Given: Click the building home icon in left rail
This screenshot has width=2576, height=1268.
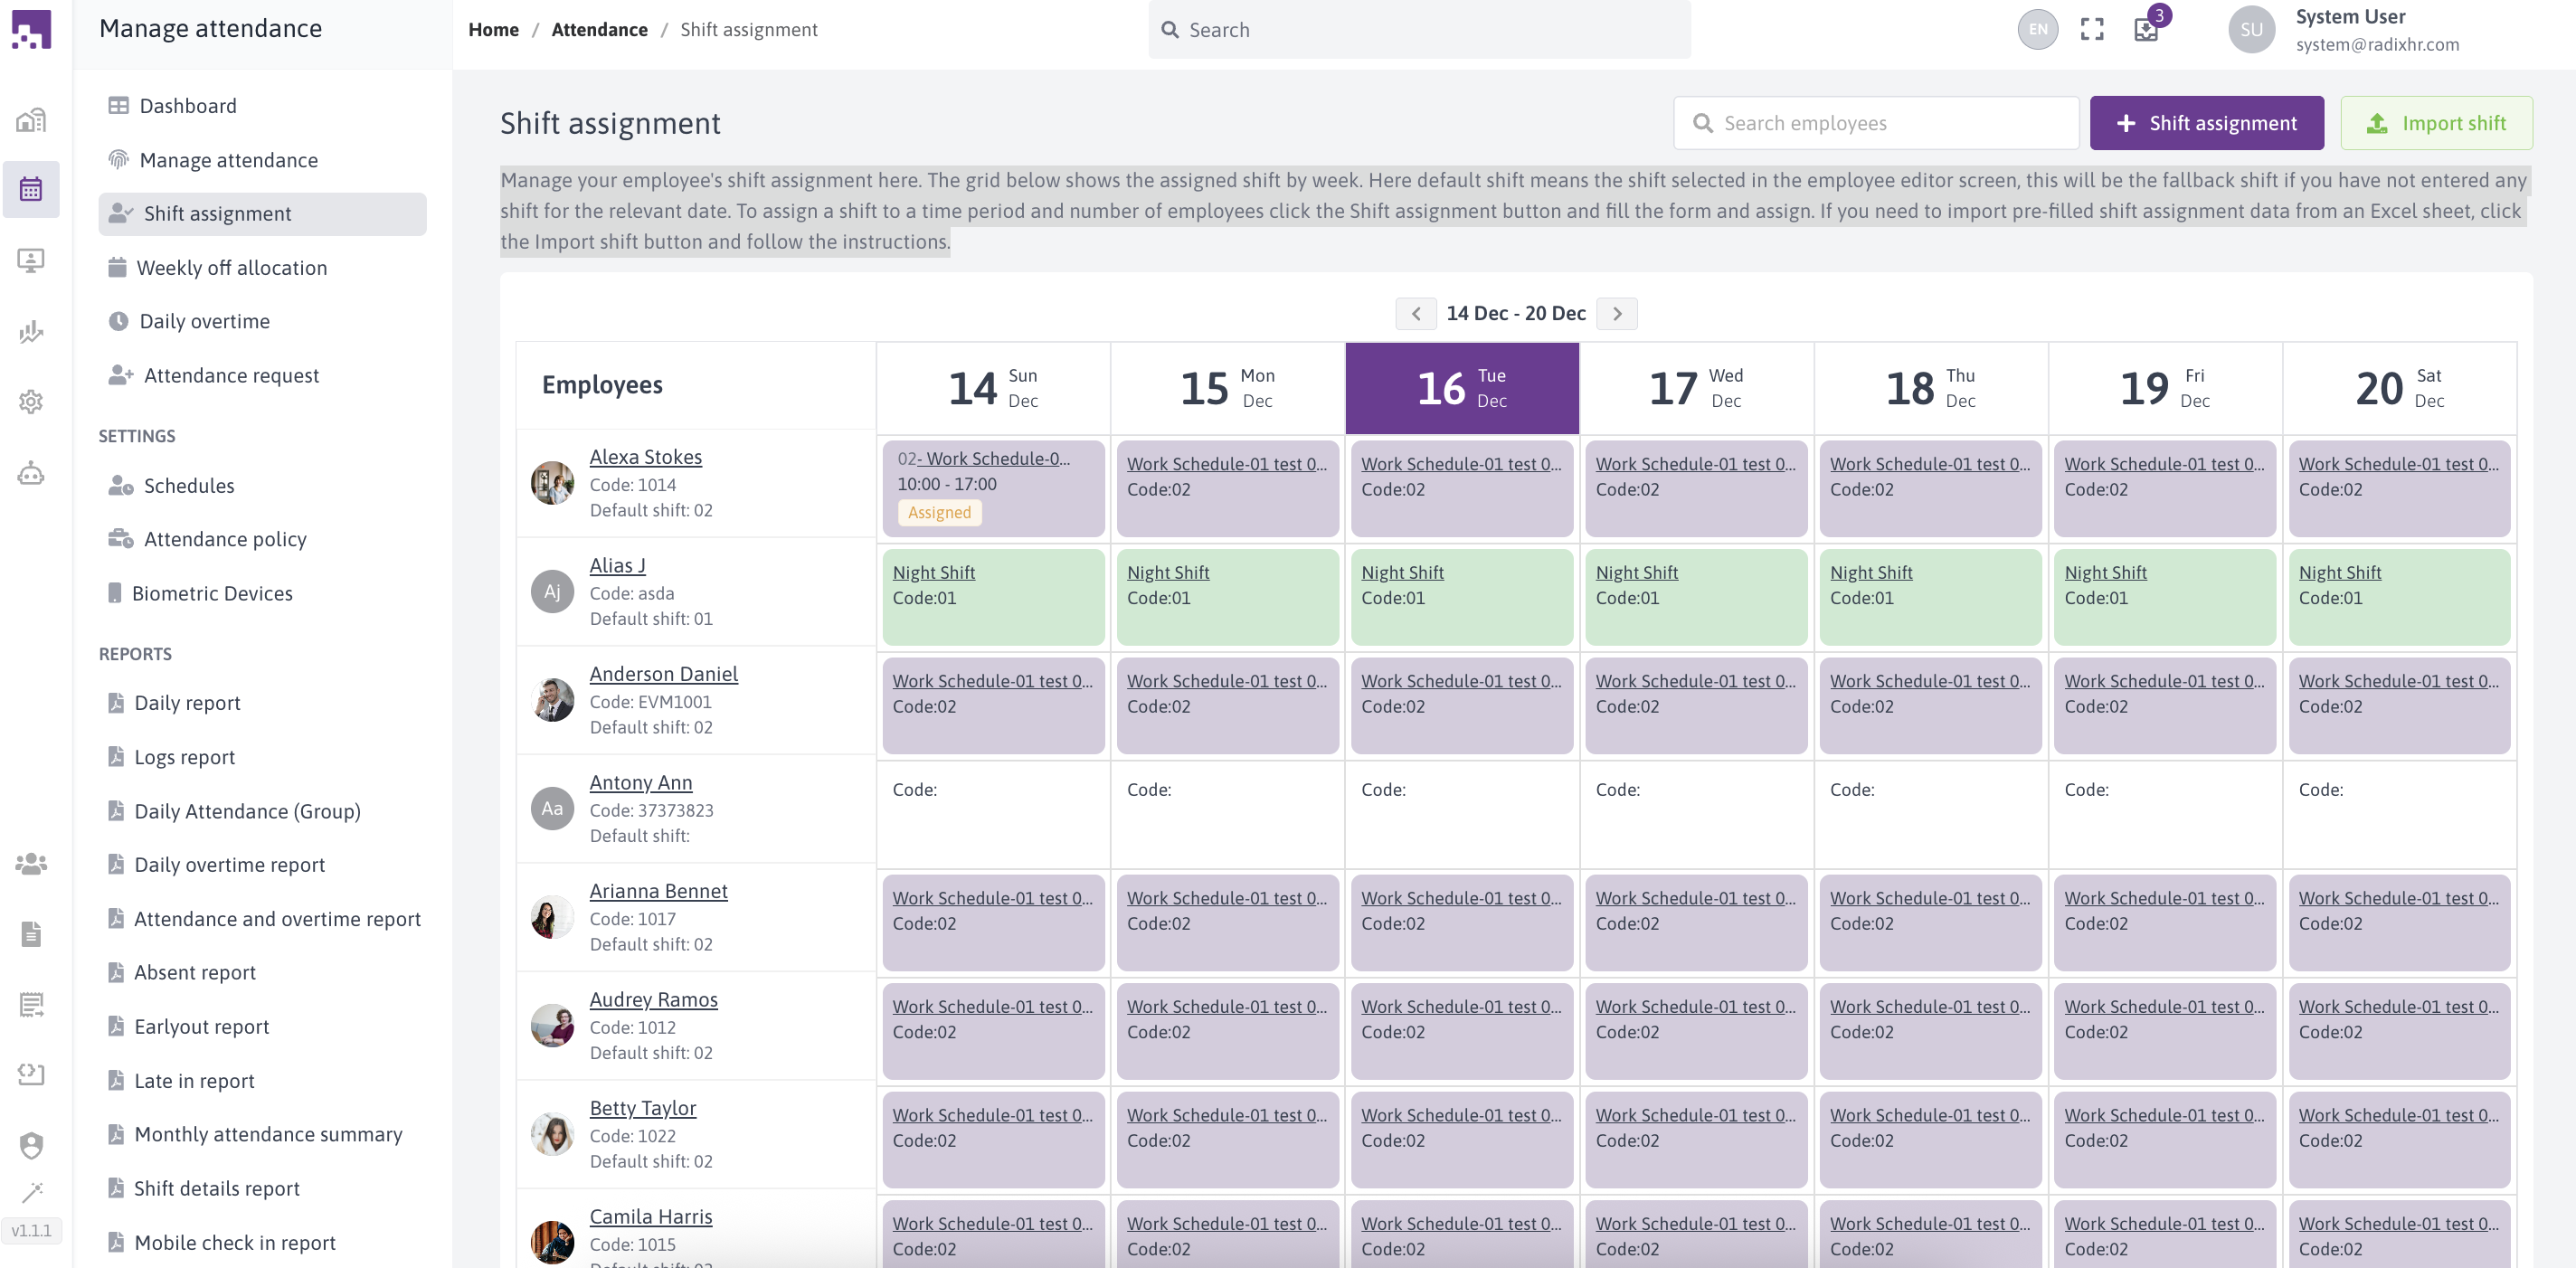Looking at the screenshot, I should (x=31, y=120).
